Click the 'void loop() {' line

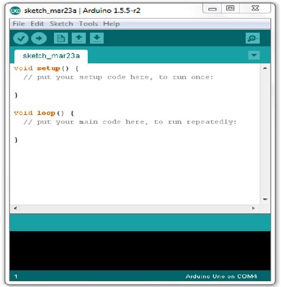point(44,113)
